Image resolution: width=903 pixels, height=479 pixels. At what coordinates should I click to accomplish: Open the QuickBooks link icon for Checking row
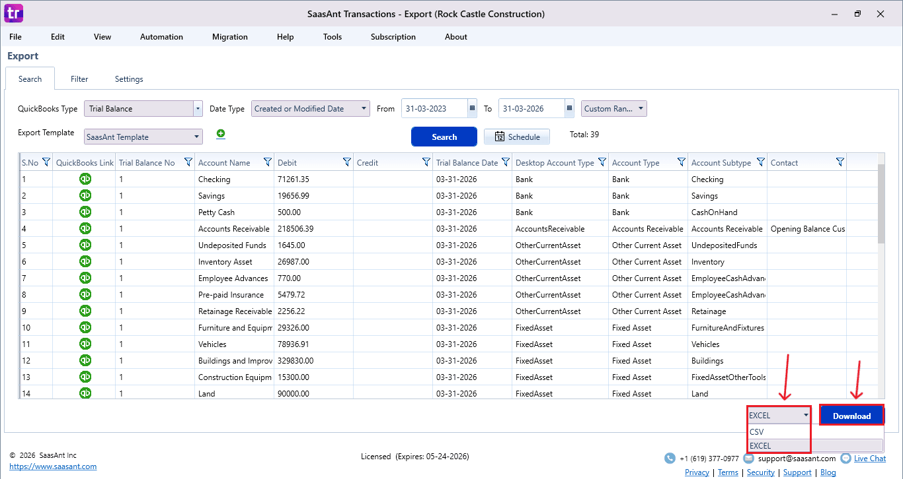click(85, 179)
